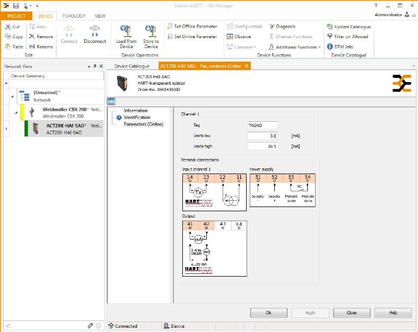Collapse the Weidmüller CBX 200 node
Screen dimensions: 418x332
click(x=16, y=112)
